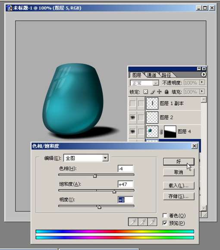The height and width of the screenshot is (250, 220).
Task: Click document window system icon
Action: [9, 8]
